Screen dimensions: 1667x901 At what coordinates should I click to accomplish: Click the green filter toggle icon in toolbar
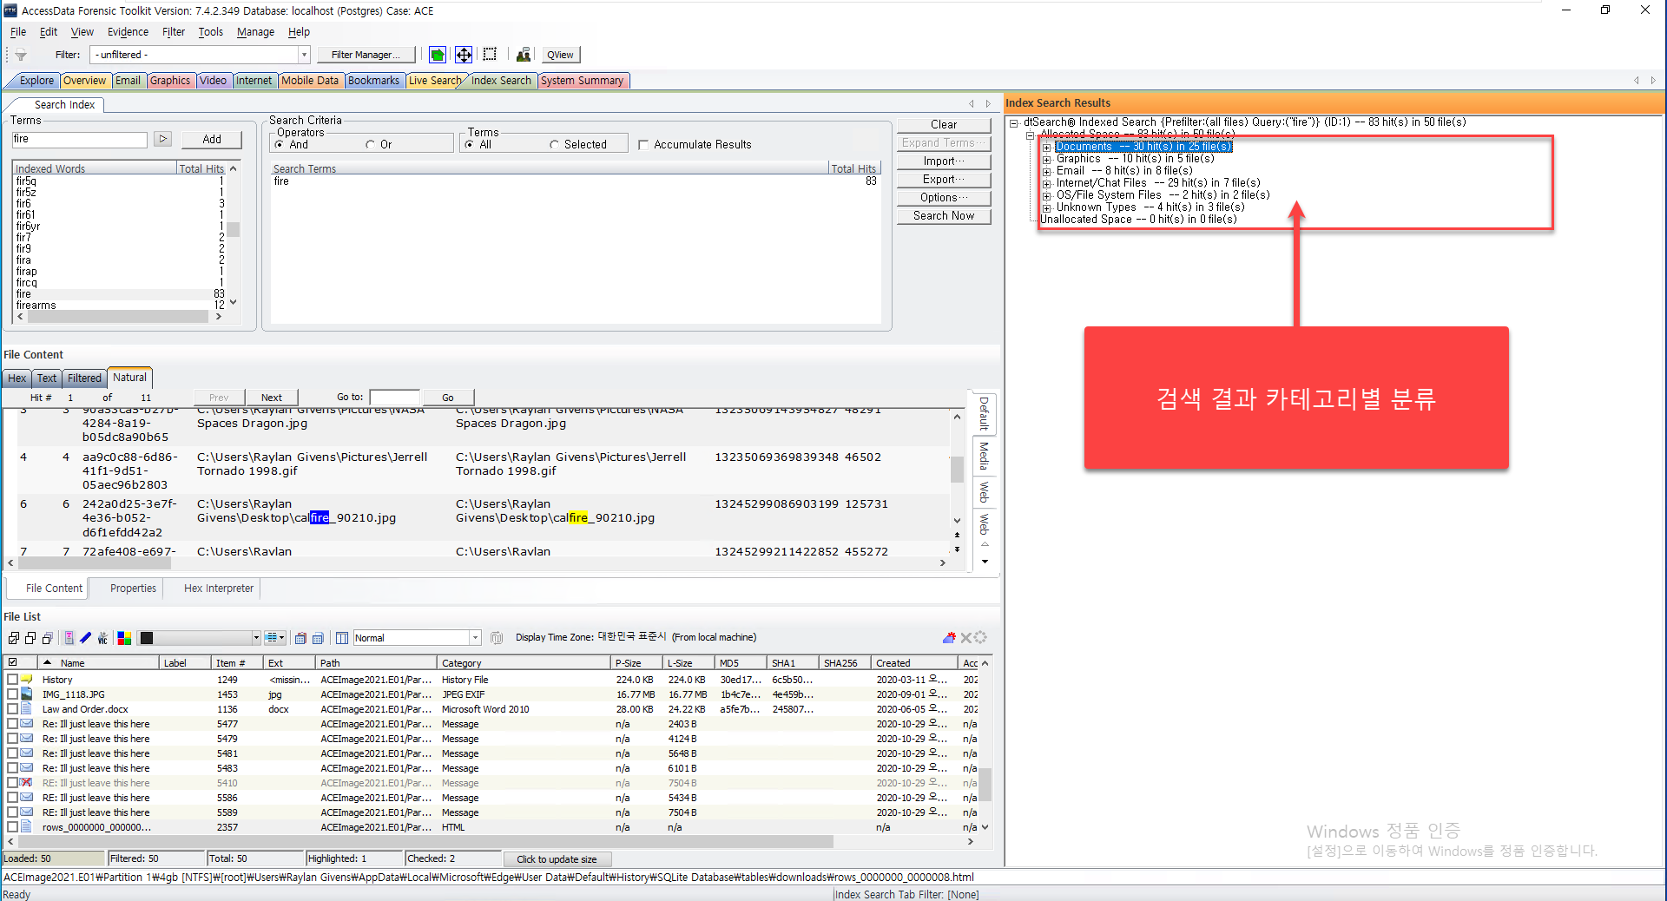click(x=438, y=55)
